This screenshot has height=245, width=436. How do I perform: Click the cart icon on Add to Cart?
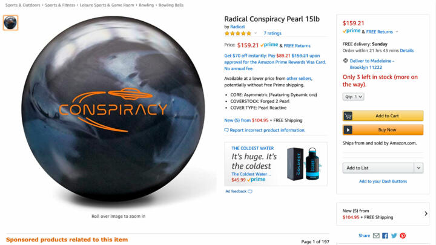[348, 116]
